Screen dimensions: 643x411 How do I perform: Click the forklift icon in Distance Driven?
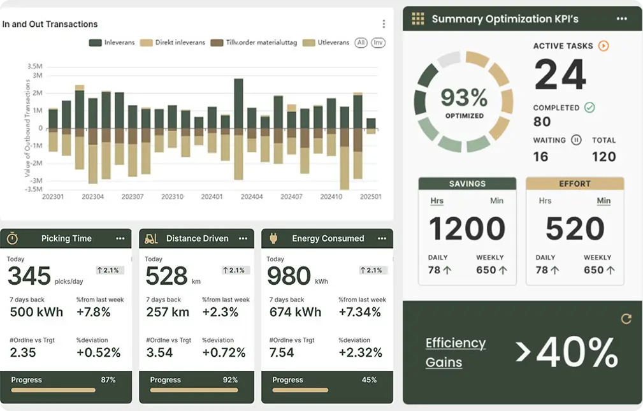(x=151, y=238)
